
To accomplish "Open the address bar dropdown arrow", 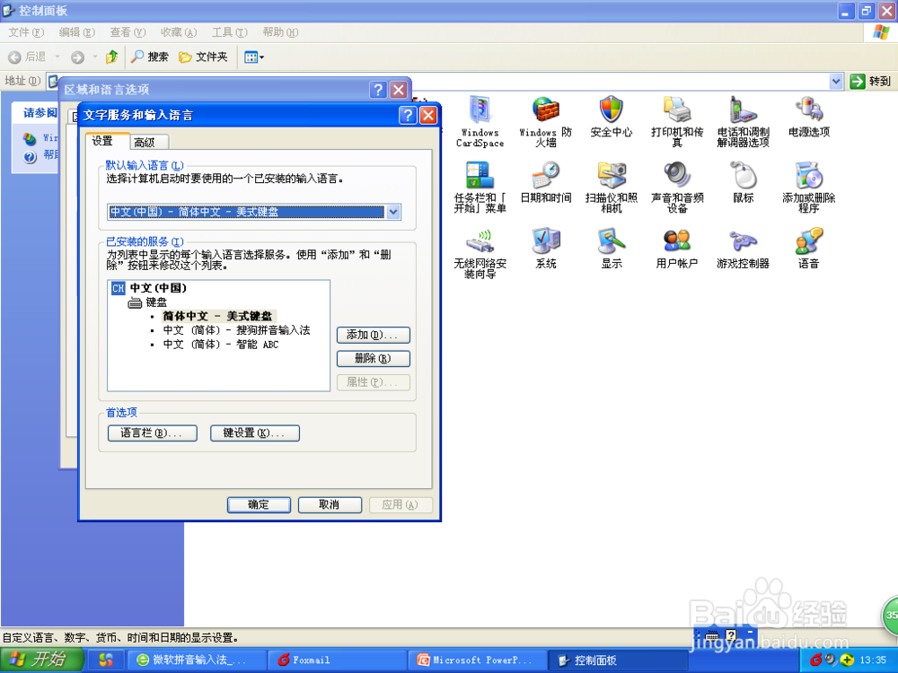I will (x=836, y=82).
